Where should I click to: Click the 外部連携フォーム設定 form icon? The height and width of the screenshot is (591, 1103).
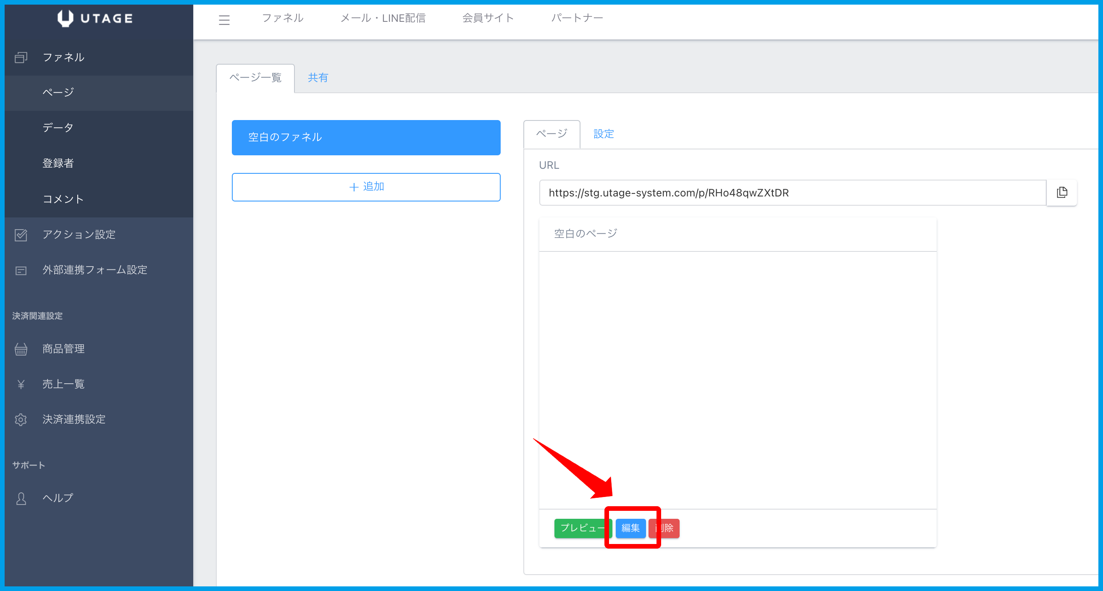coord(21,270)
